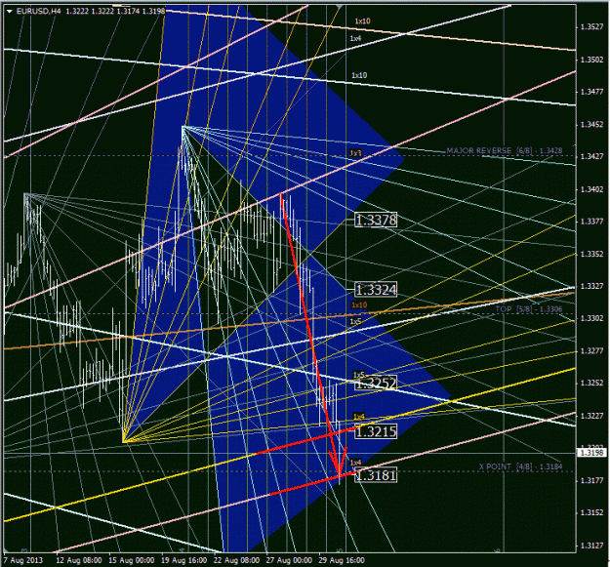Click the 1x4 label above 1.3181 box
The image size is (610, 567).
click(x=355, y=463)
